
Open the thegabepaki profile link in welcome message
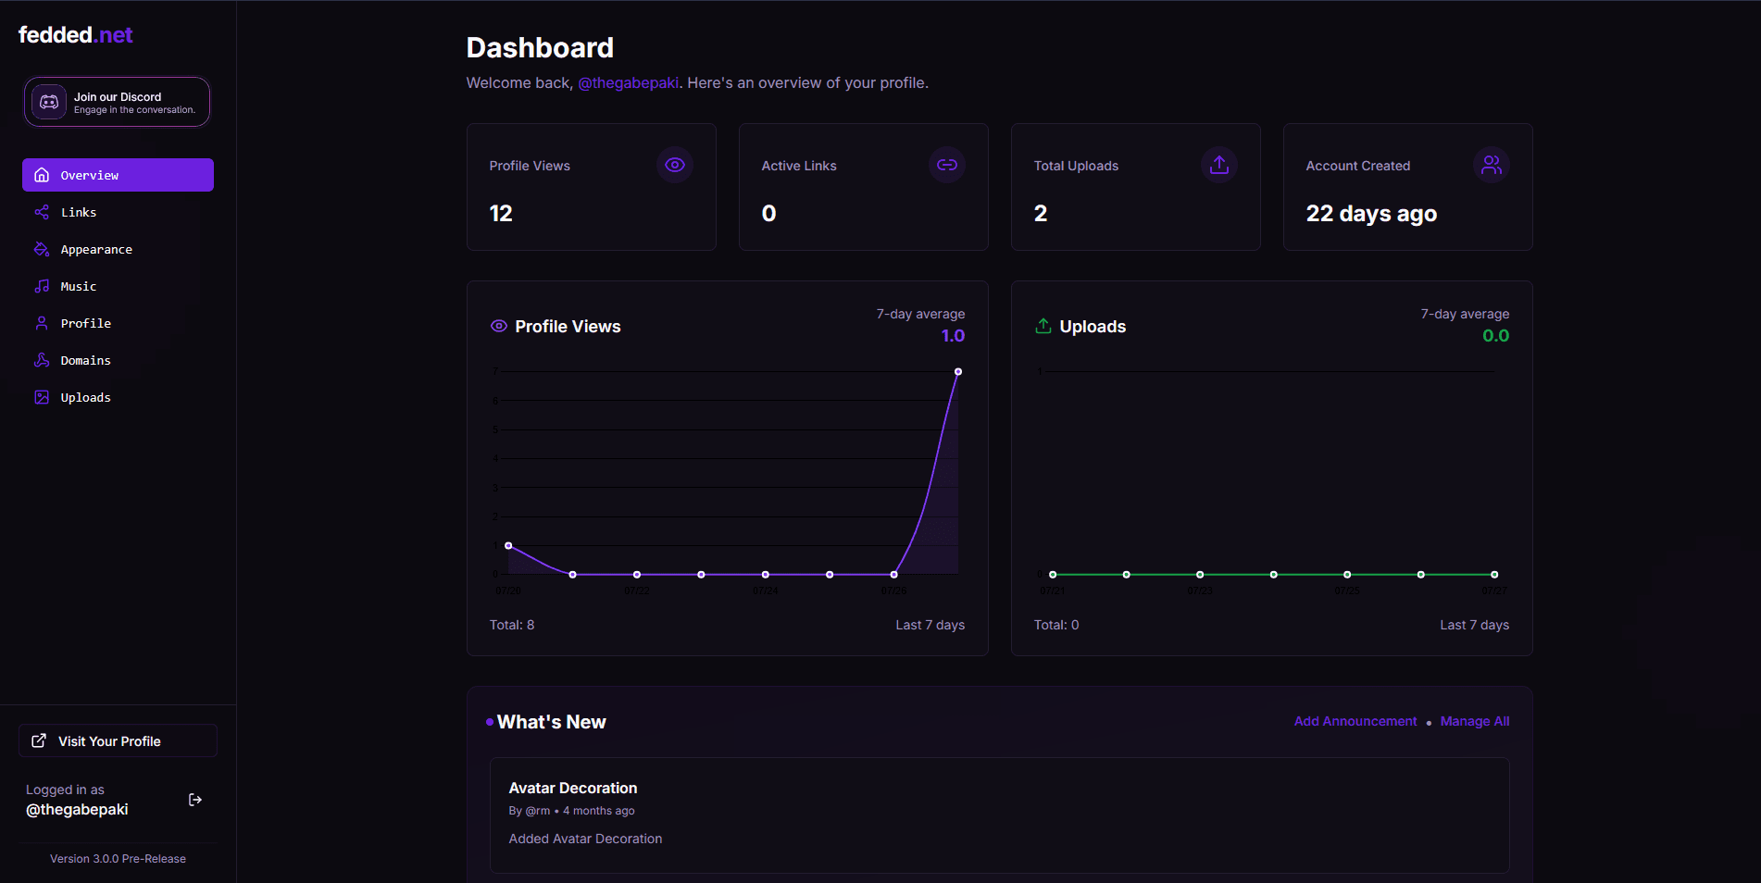628,82
